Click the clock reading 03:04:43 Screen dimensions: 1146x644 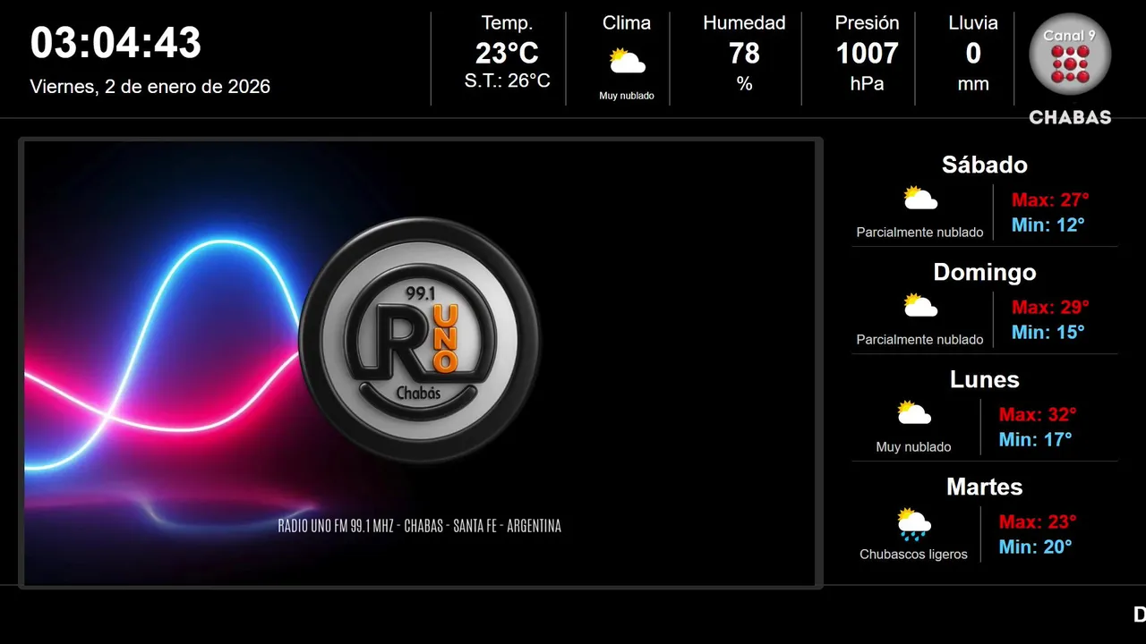coord(115,43)
